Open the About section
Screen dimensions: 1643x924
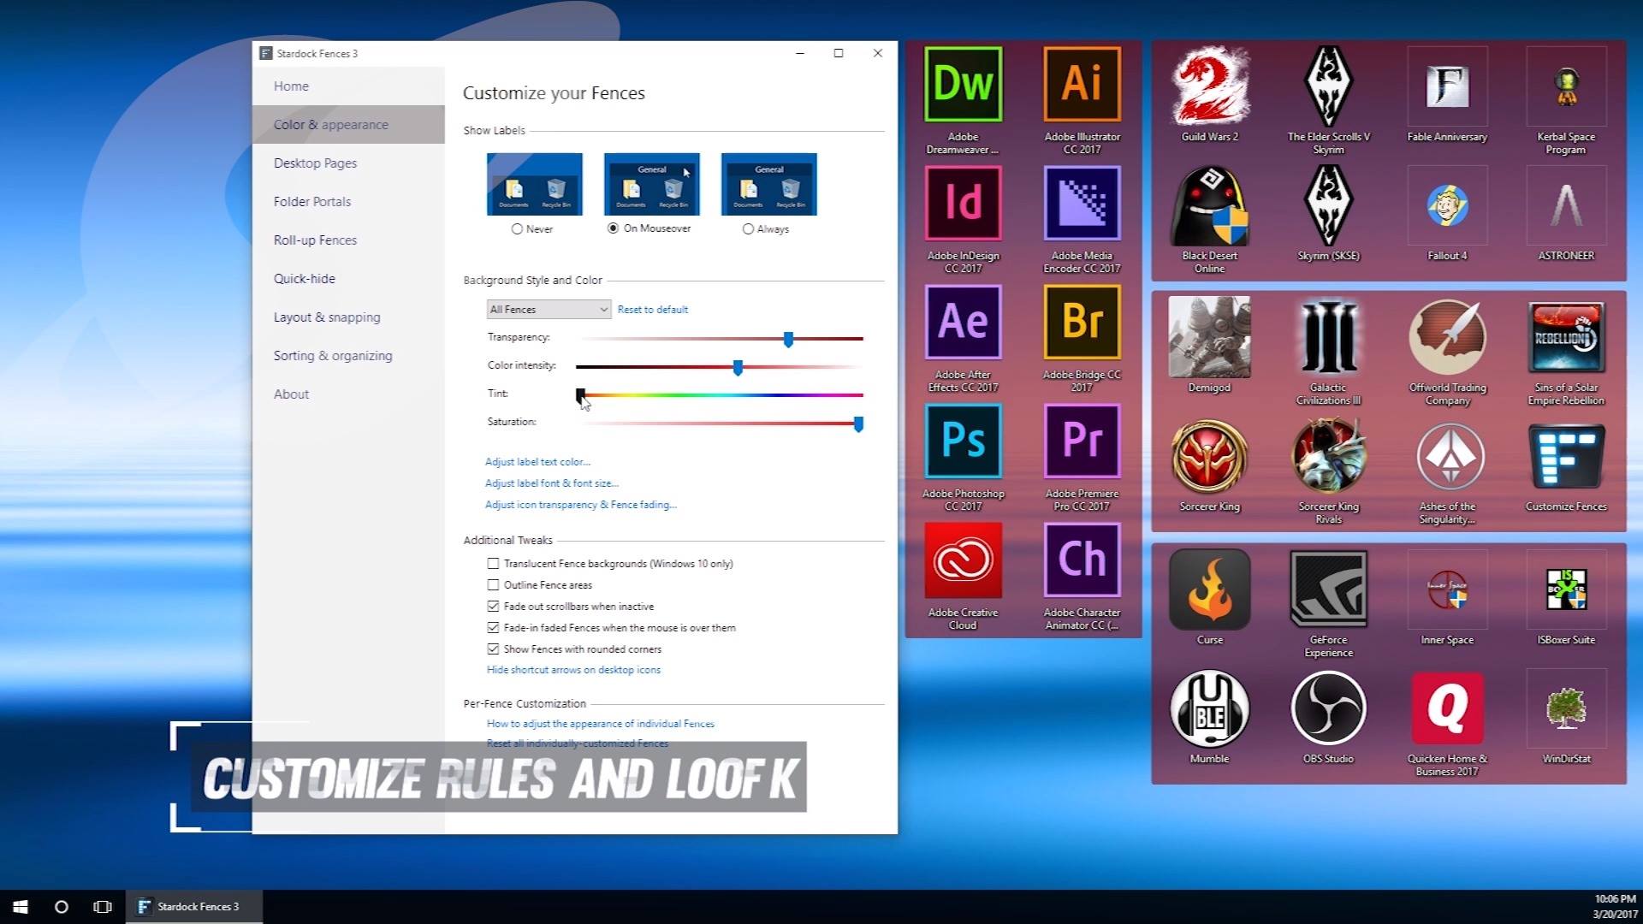(348, 394)
